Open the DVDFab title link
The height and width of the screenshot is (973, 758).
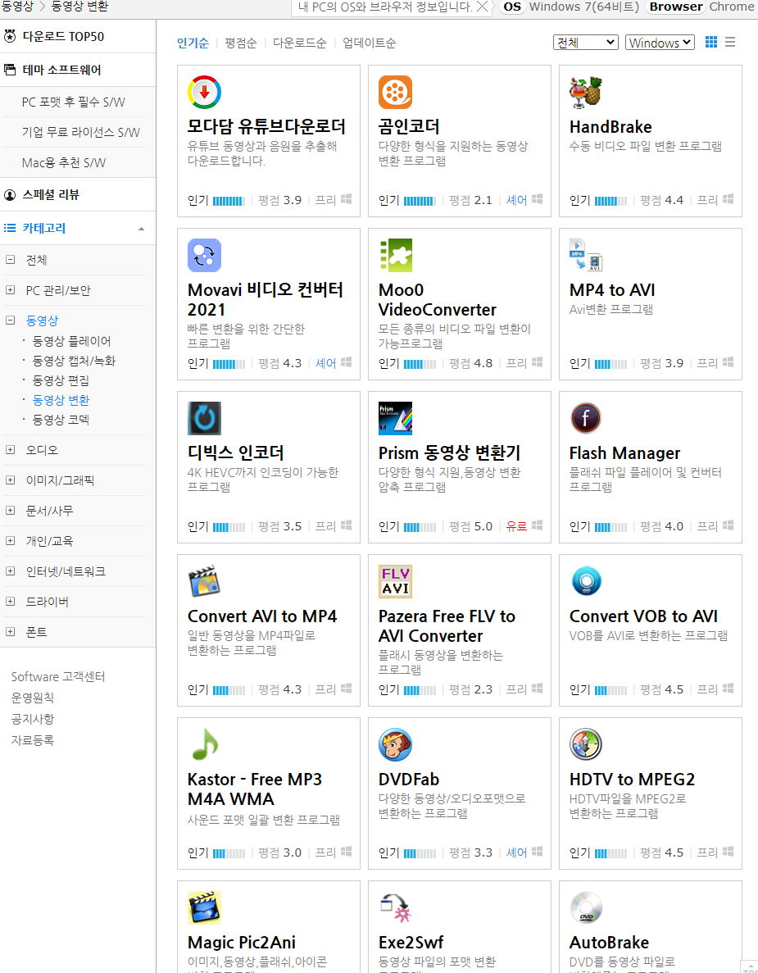tap(409, 780)
